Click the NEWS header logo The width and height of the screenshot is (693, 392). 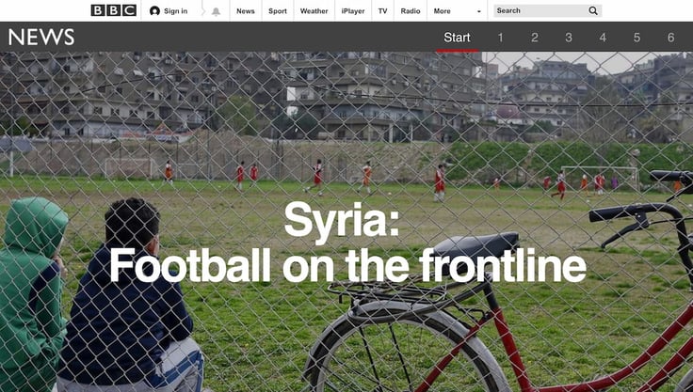click(41, 37)
